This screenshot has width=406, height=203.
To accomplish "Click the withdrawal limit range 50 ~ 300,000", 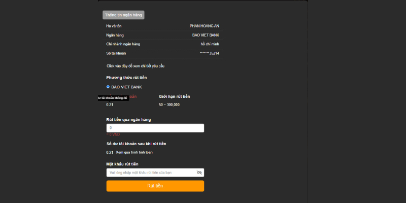I will pyautogui.click(x=169, y=105).
